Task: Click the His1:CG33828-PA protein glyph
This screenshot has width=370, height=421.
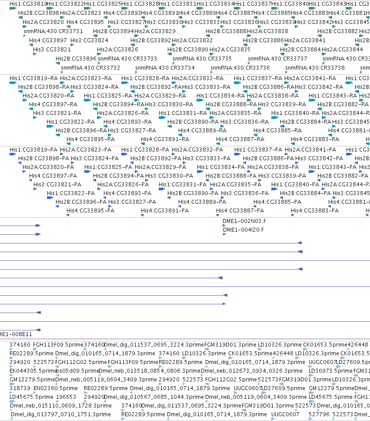Action: 124,154
